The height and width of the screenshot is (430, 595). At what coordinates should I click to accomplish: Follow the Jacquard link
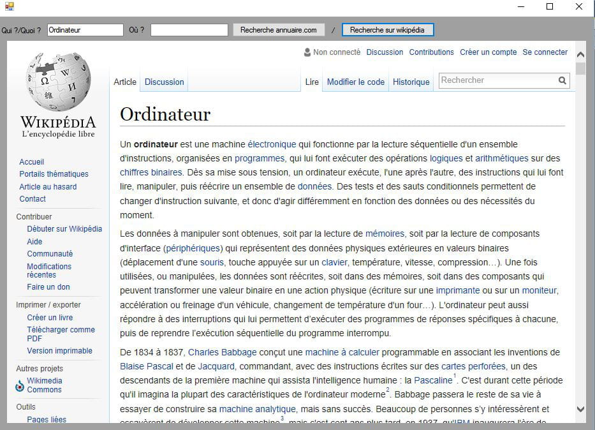[x=216, y=366]
